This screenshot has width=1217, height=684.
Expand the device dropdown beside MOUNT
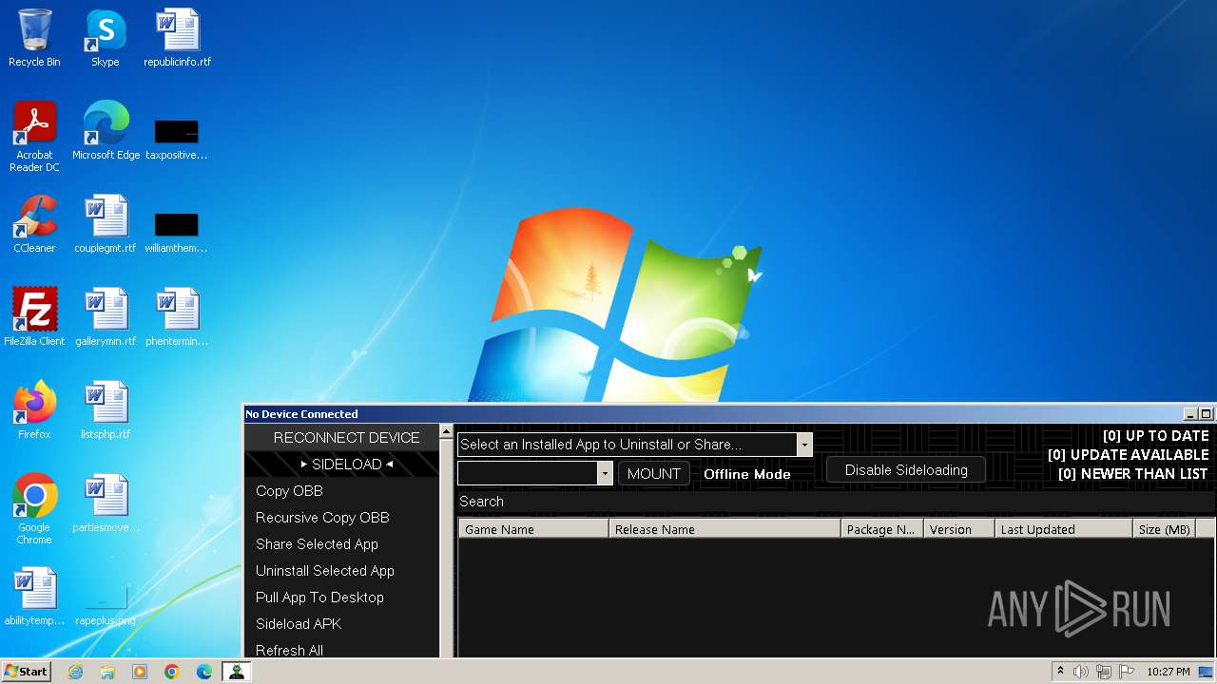[605, 473]
